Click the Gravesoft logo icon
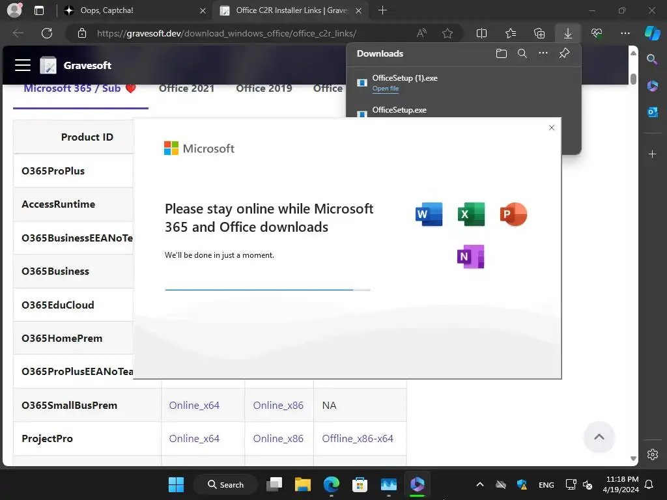Viewport: 667px width, 500px height. tap(48, 65)
